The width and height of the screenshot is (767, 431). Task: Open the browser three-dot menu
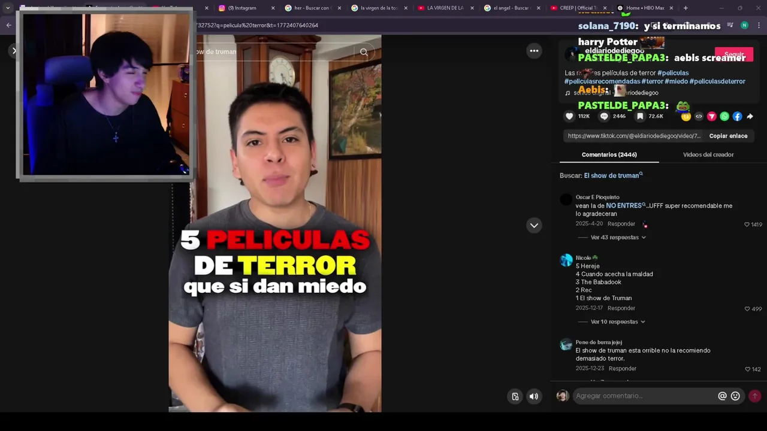[x=759, y=25]
